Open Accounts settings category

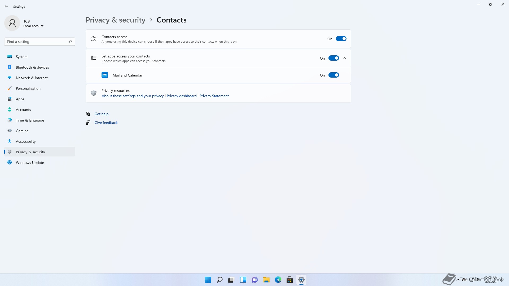(40, 110)
